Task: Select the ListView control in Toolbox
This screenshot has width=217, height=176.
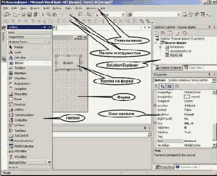Action: click(30, 126)
